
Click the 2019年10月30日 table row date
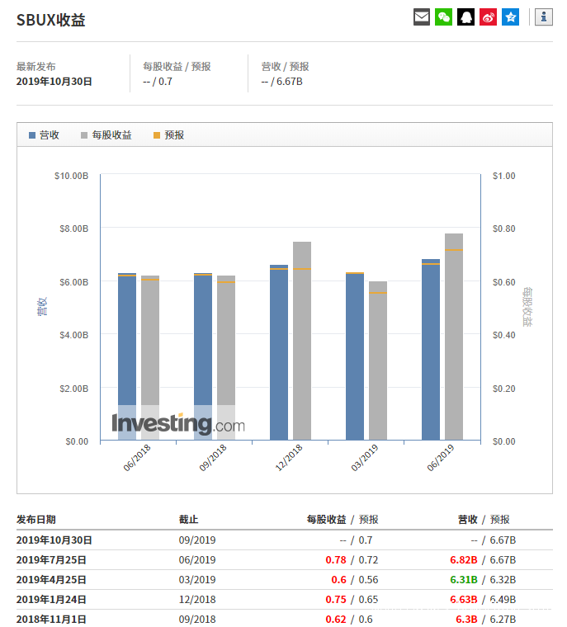click(54, 540)
